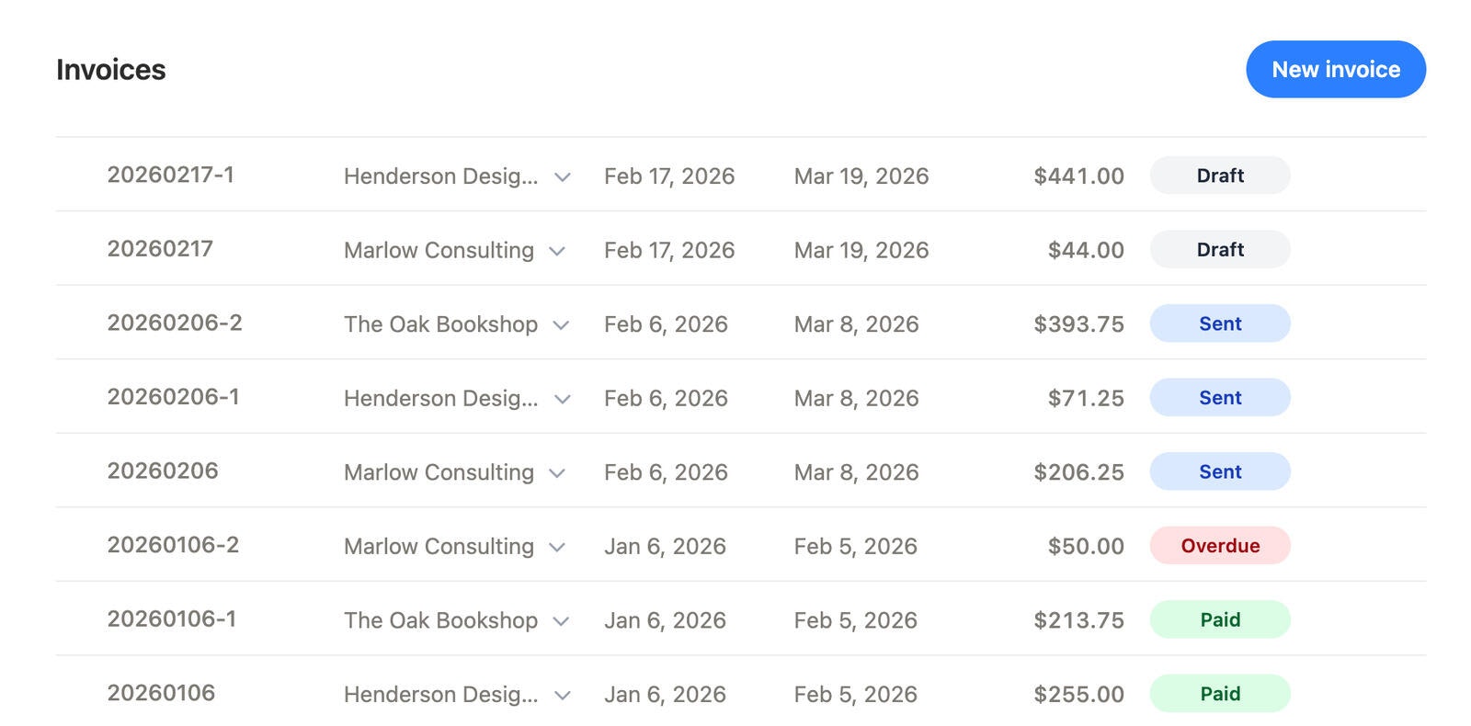
Task: Open the Draft invoice 20260217
Action: pos(160,249)
